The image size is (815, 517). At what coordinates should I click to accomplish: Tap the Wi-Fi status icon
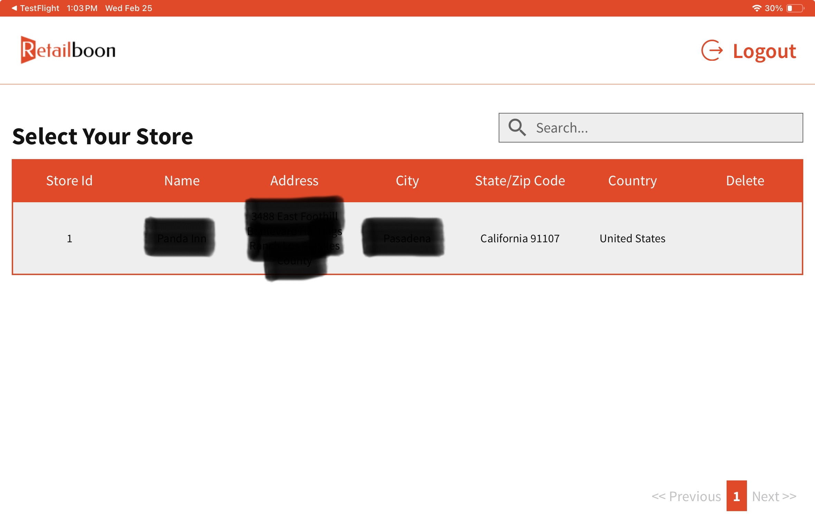[756, 8]
